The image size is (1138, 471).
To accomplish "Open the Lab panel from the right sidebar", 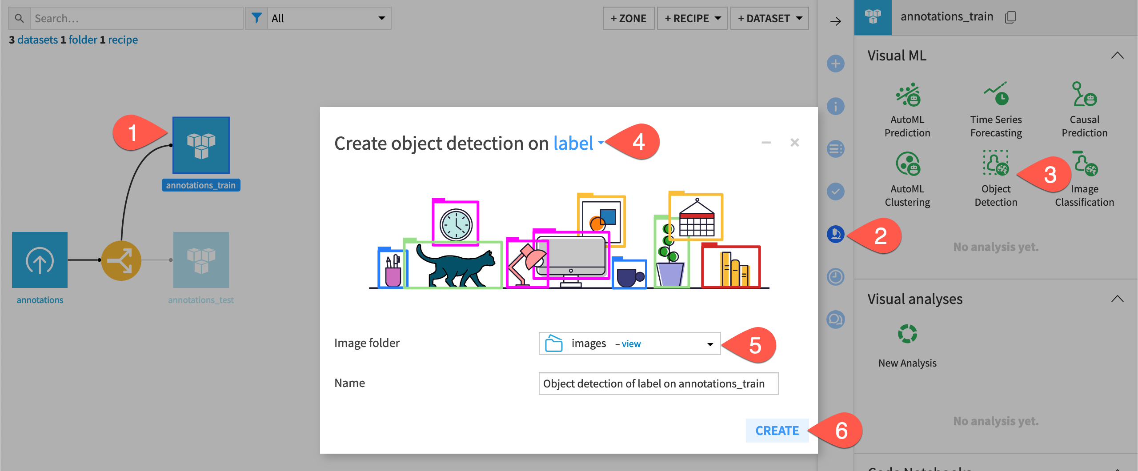I will [835, 235].
